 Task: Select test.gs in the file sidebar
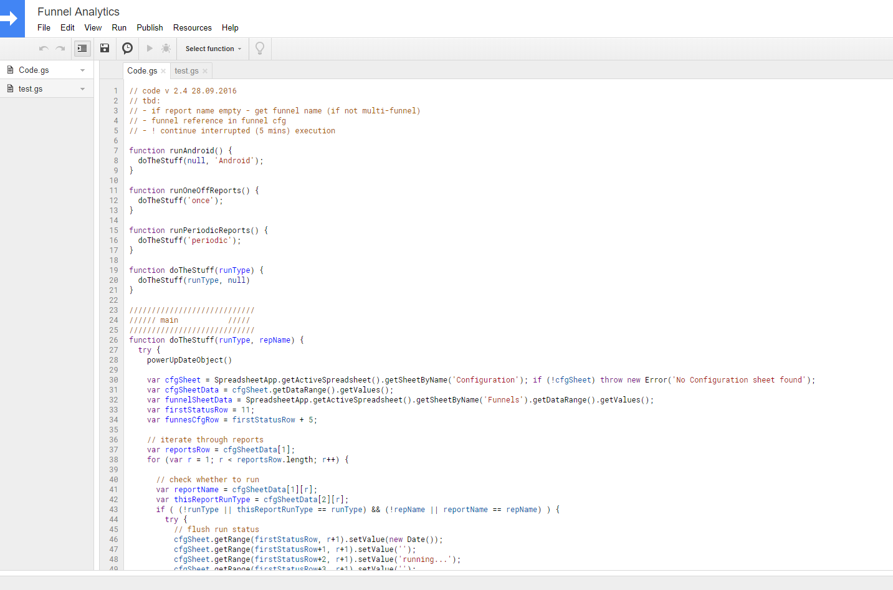point(31,89)
